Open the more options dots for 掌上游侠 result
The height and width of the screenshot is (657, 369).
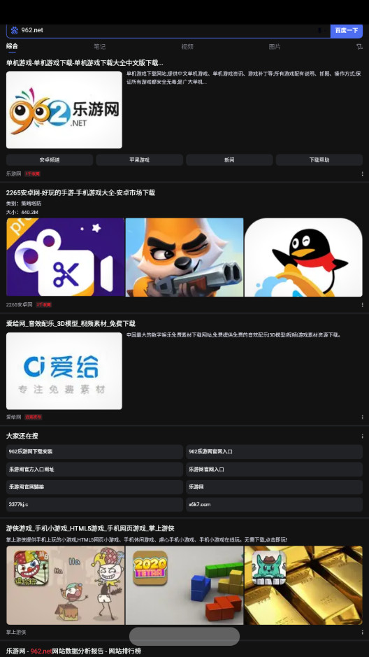pyautogui.click(x=362, y=633)
